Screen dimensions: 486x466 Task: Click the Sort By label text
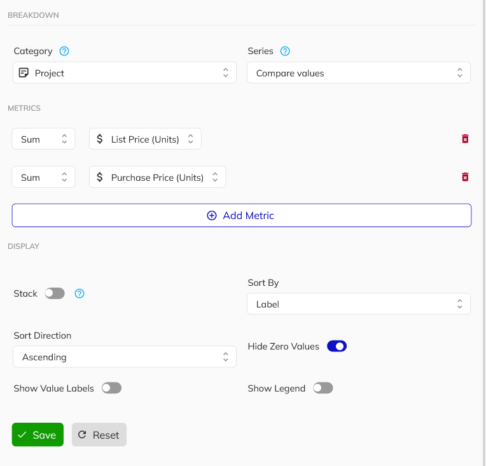[263, 283]
